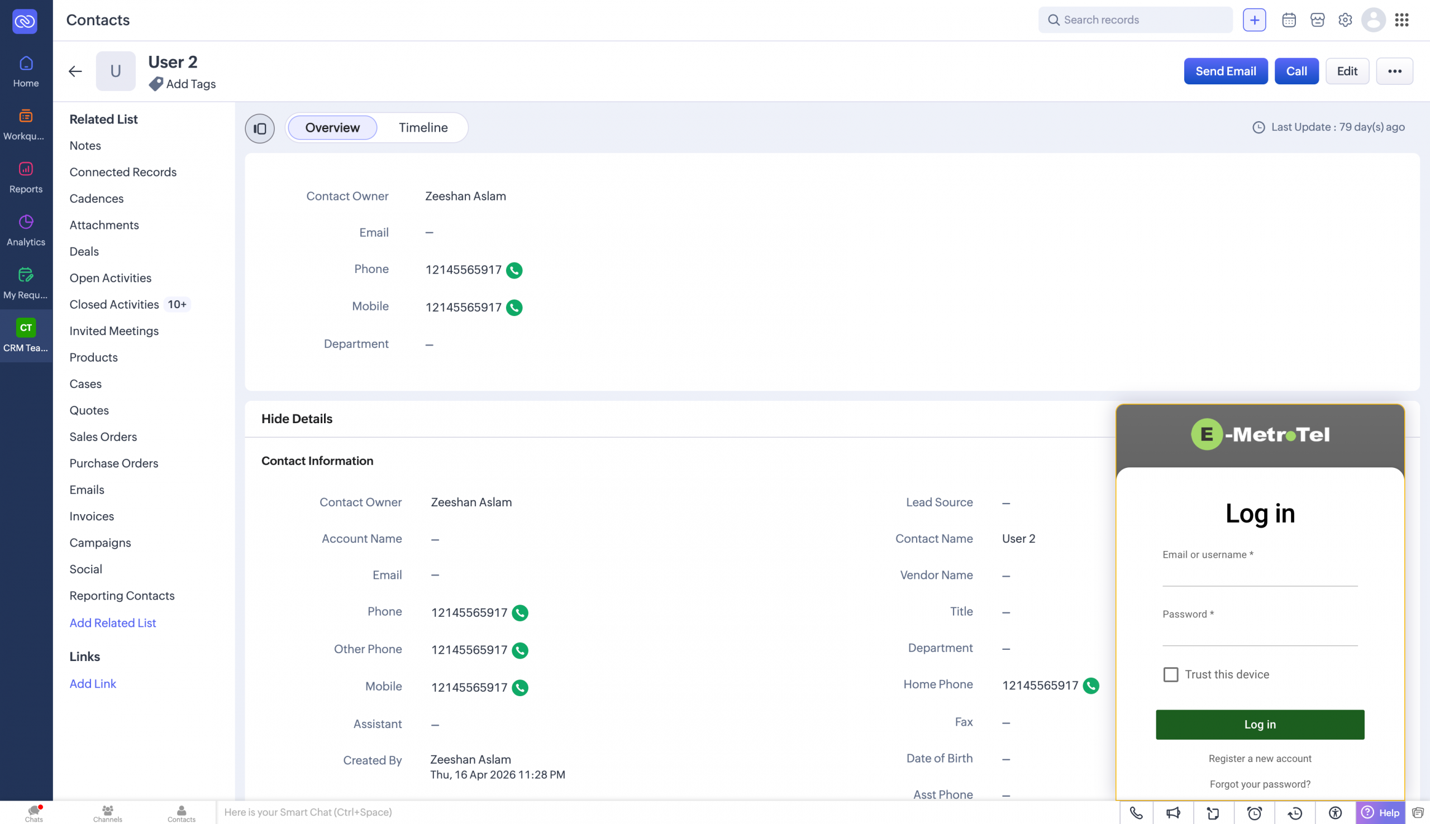Screen dimensions: 1430x824
Task: Focus the Email or username field
Action: coord(1260,576)
